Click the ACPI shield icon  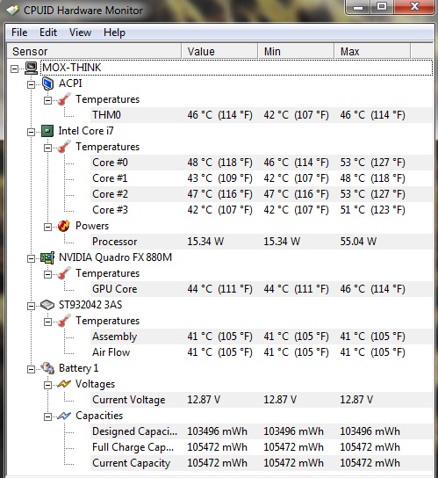coord(47,83)
